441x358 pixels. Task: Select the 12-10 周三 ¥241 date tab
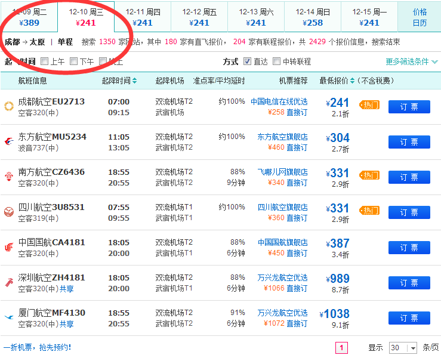(x=86, y=17)
